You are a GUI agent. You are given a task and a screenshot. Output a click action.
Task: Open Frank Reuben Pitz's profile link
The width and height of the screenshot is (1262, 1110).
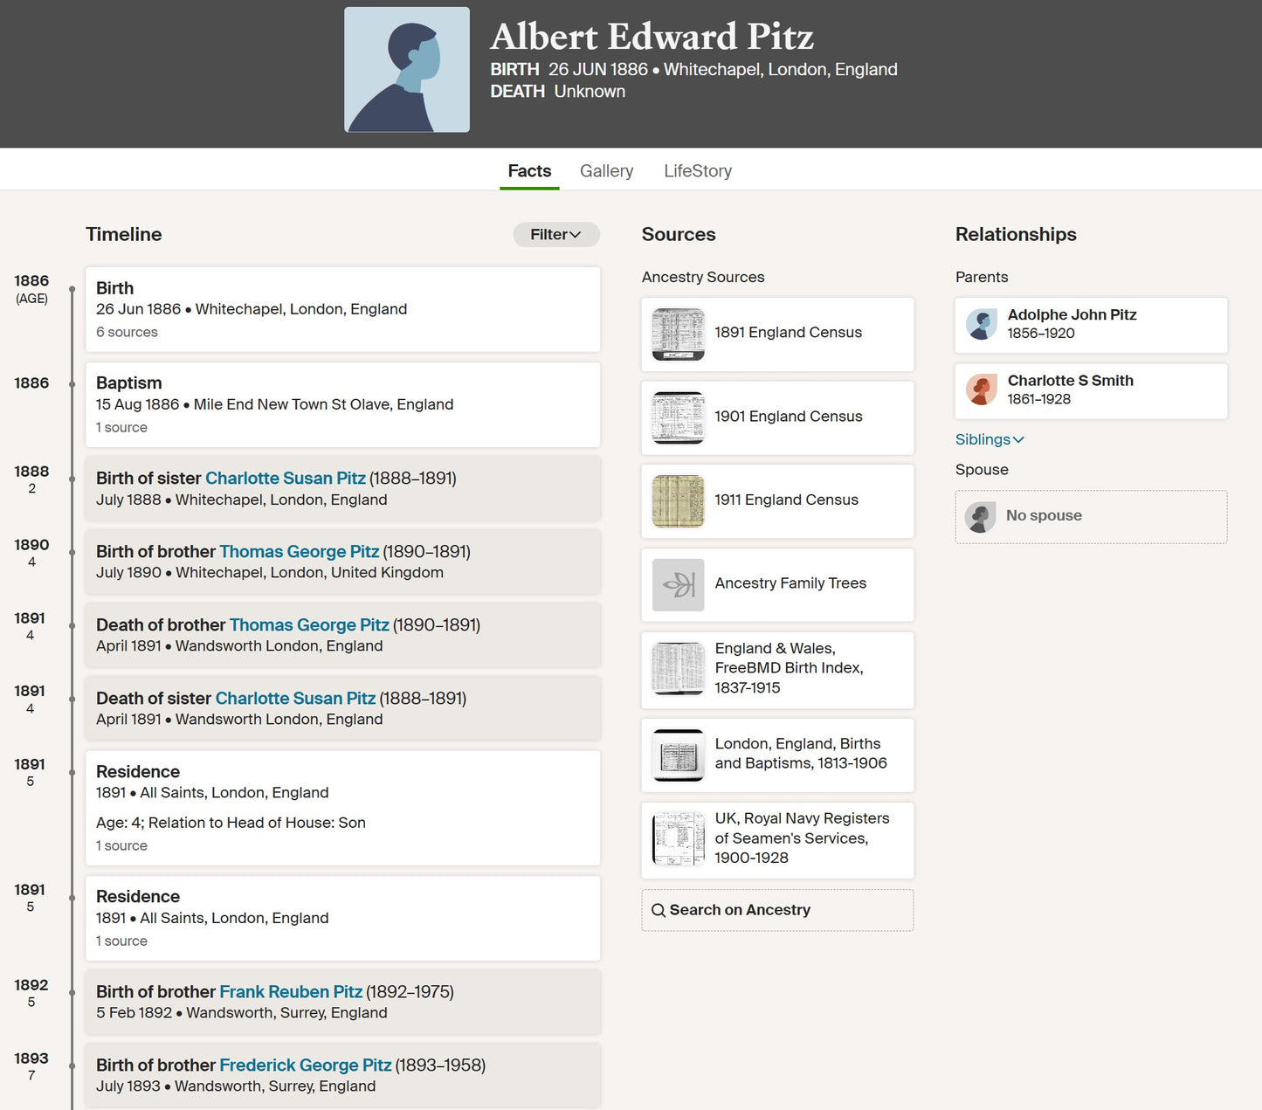pyautogui.click(x=290, y=991)
